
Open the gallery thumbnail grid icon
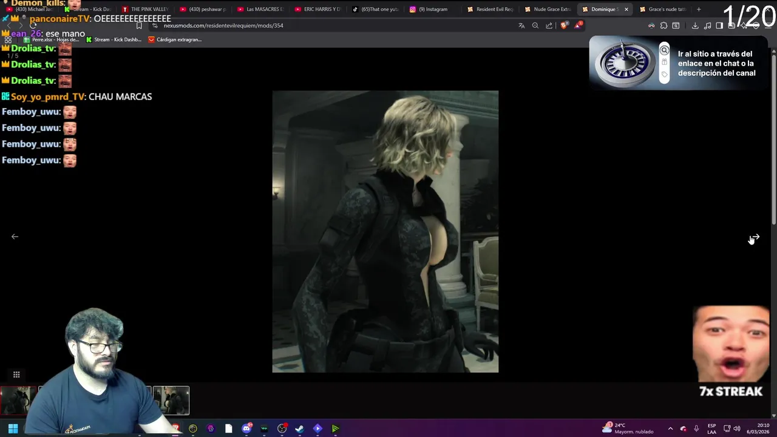click(16, 374)
